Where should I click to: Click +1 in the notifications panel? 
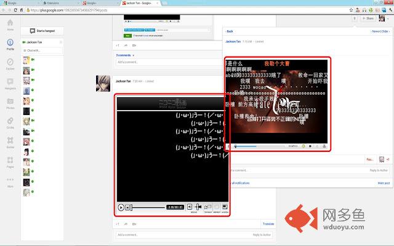click(388, 159)
